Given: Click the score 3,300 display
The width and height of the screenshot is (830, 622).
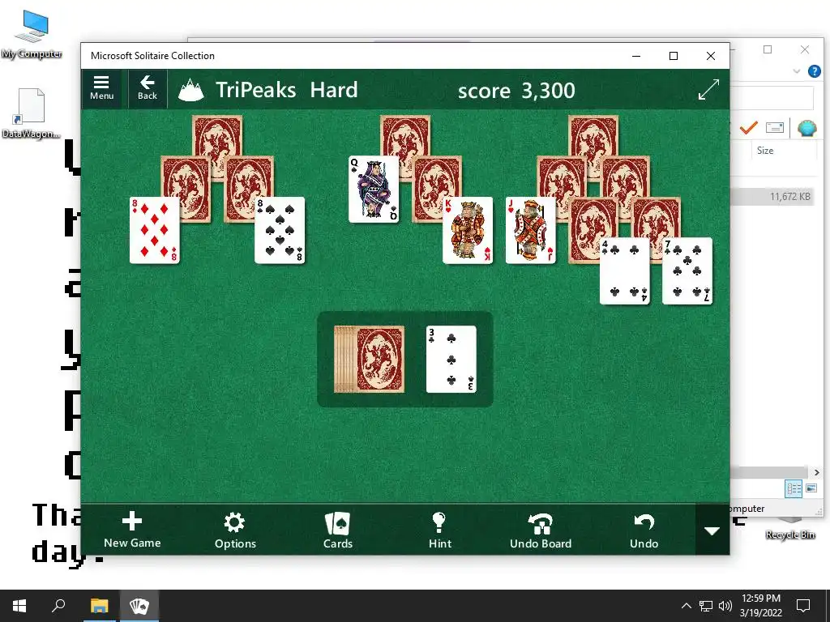Looking at the screenshot, I should 516,91.
